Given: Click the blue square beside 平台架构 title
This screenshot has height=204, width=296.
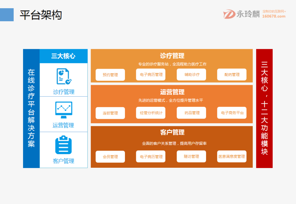Looking at the screenshot, I should [7, 15].
